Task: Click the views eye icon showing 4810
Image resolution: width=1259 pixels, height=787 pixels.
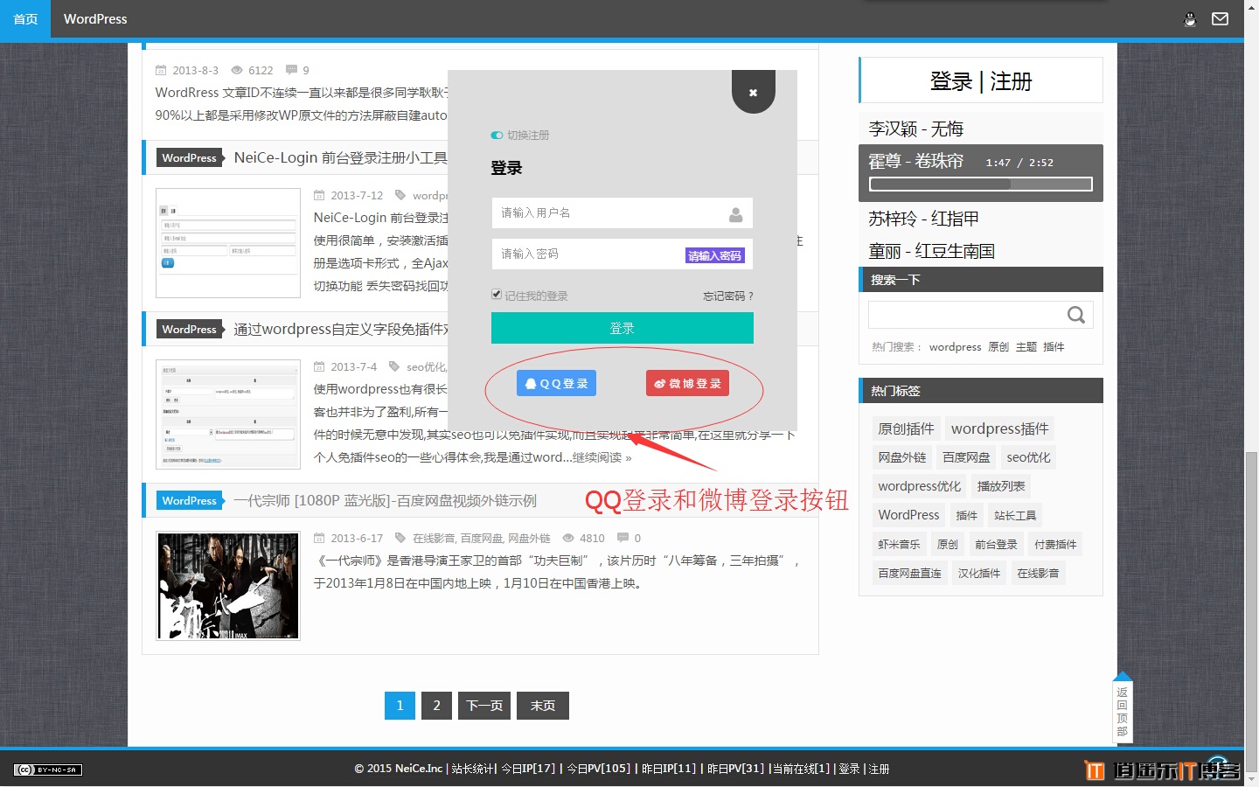Action: coord(568,538)
